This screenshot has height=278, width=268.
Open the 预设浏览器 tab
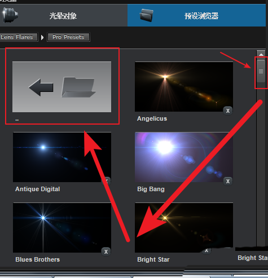(x=196, y=15)
